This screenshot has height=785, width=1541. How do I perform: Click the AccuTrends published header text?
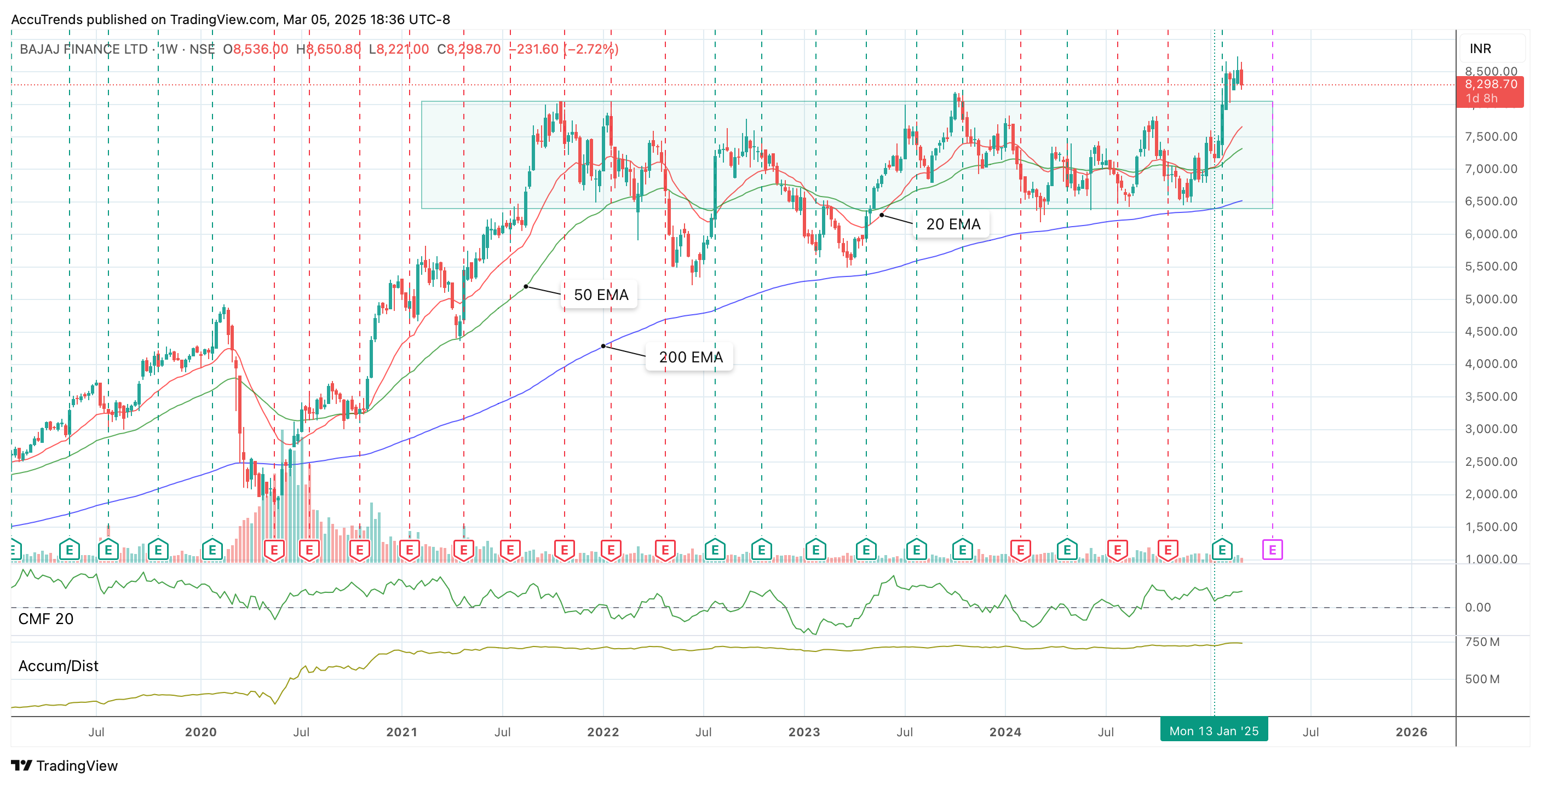pos(231,19)
